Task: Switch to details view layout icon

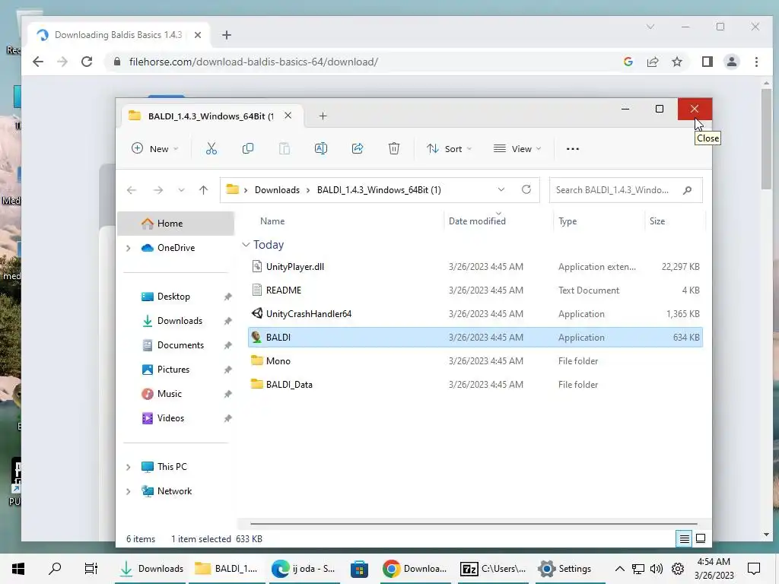Action: coord(684,539)
